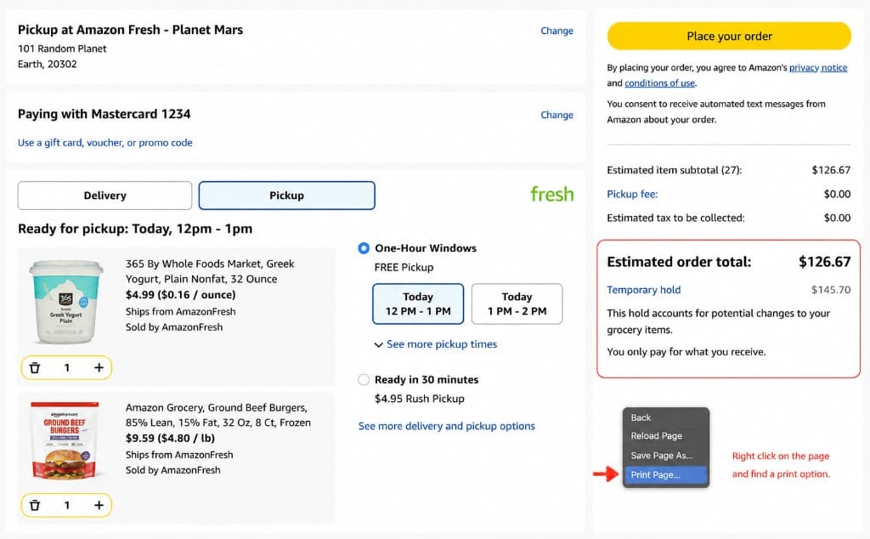Choose Reload Page in context menu
The width and height of the screenshot is (870, 539).
point(666,436)
